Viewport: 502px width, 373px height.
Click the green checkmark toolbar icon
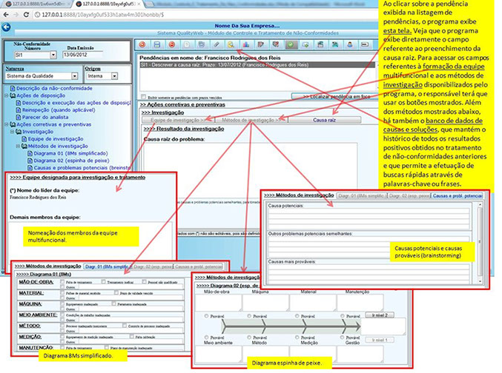291,44
